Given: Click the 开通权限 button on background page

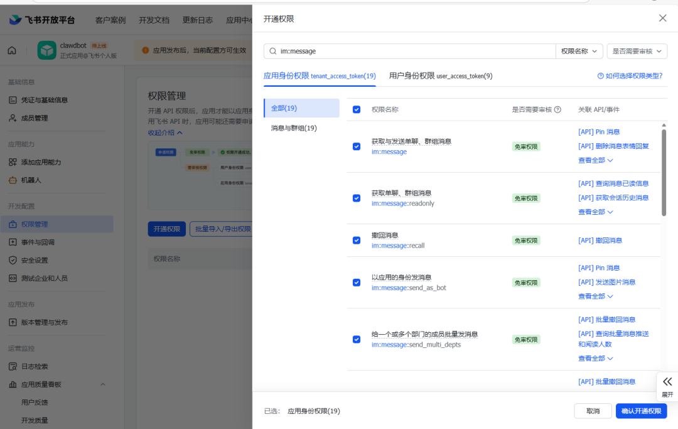Looking at the screenshot, I should [166, 229].
